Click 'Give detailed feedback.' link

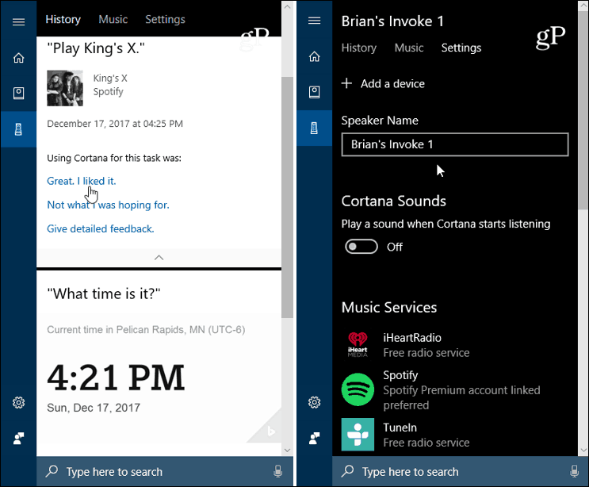101,228
